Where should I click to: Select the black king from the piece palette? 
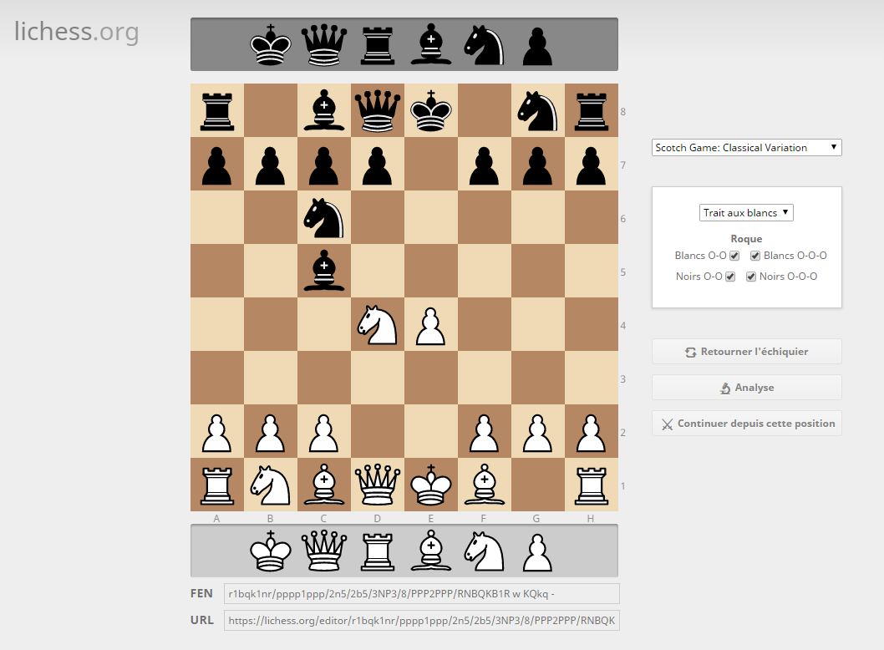270,43
